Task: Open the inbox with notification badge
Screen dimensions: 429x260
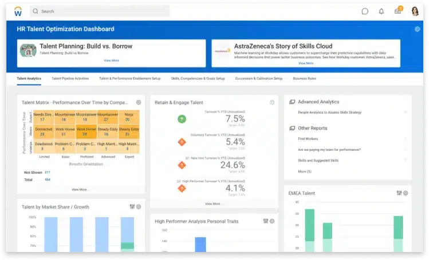Action: [x=397, y=11]
